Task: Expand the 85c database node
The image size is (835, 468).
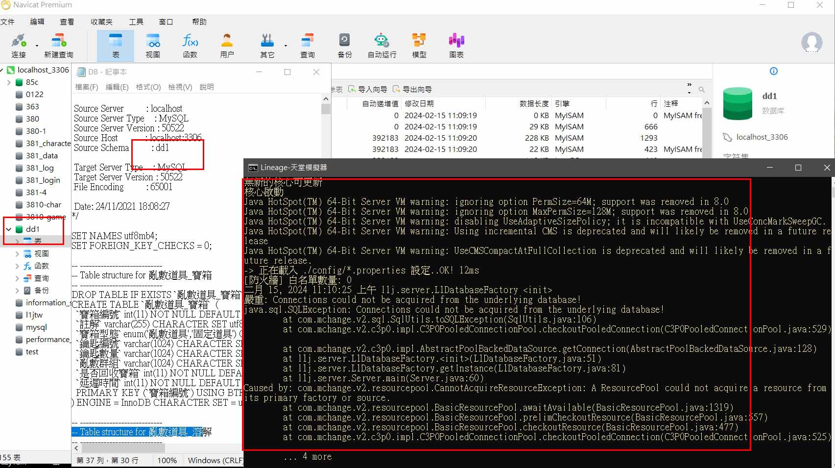Action: tap(9, 82)
